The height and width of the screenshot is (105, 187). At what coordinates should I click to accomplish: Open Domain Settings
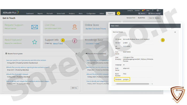(x=155, y=14)
